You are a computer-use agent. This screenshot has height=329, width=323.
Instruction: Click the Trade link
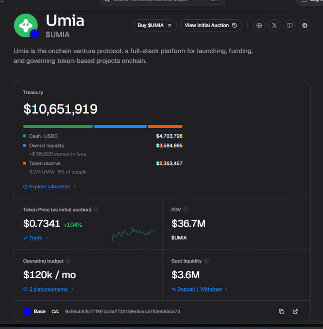coord(35,238)
